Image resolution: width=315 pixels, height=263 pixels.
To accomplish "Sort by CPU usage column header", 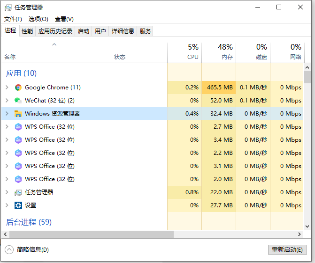I will (x=184, y=52).
